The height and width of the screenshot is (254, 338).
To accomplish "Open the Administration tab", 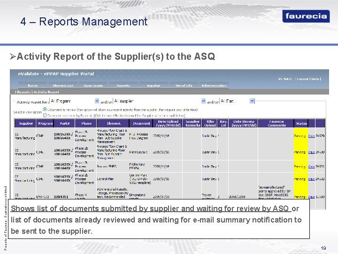I will tap(214, 86).
